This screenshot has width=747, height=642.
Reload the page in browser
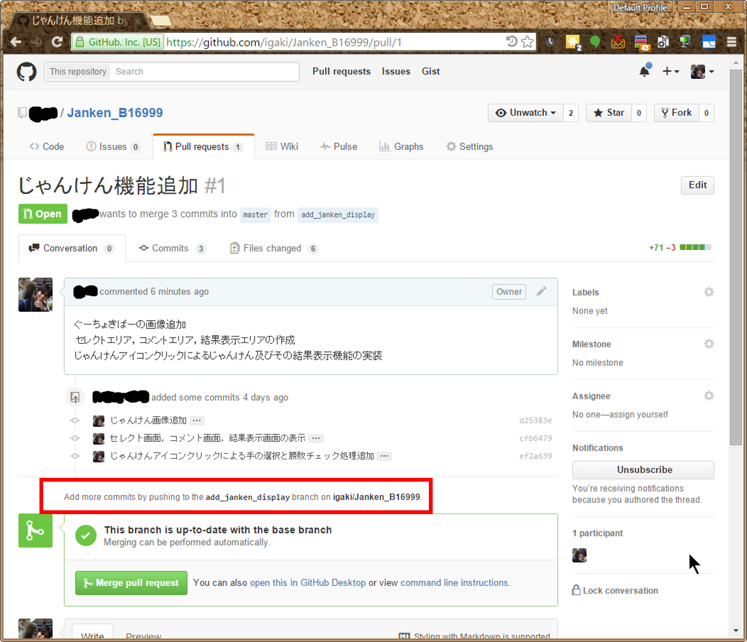click(x=57, y=43)
